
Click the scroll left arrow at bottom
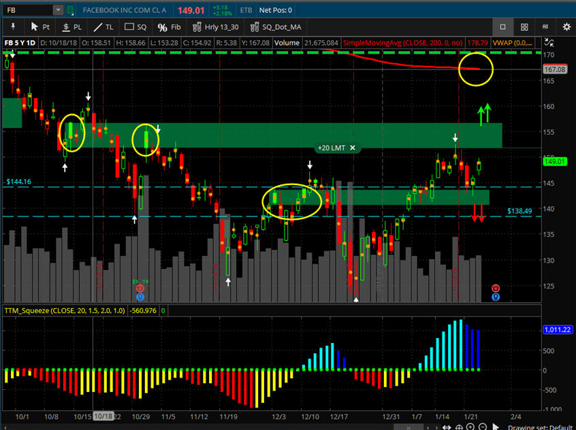click(428, 427)
